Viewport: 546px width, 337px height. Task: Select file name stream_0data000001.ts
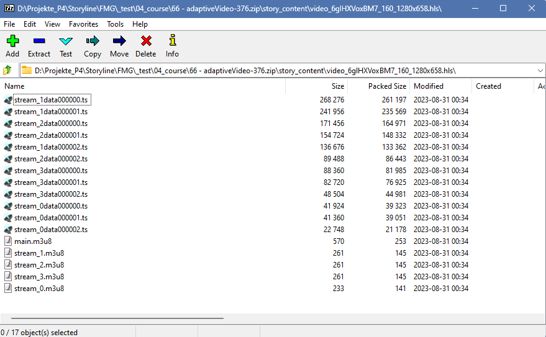(51, 218)
